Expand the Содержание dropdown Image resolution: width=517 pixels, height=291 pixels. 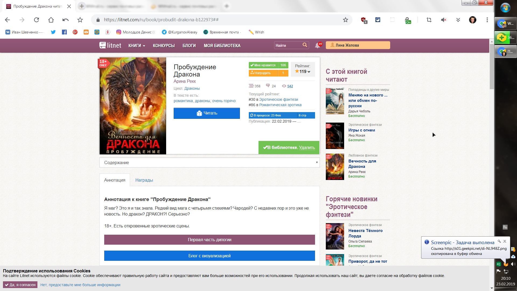click(209, 162)
